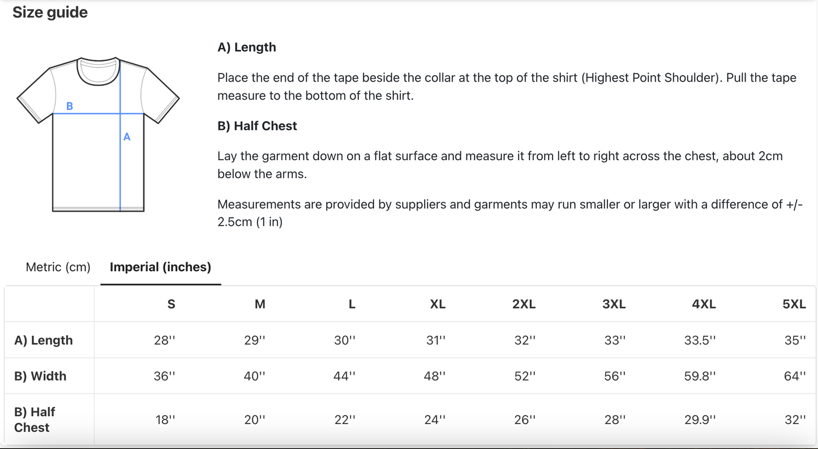Select the 2XL size column header
Image resolution: width=818 pixels, height=449 pixels.
pos(524,304)
